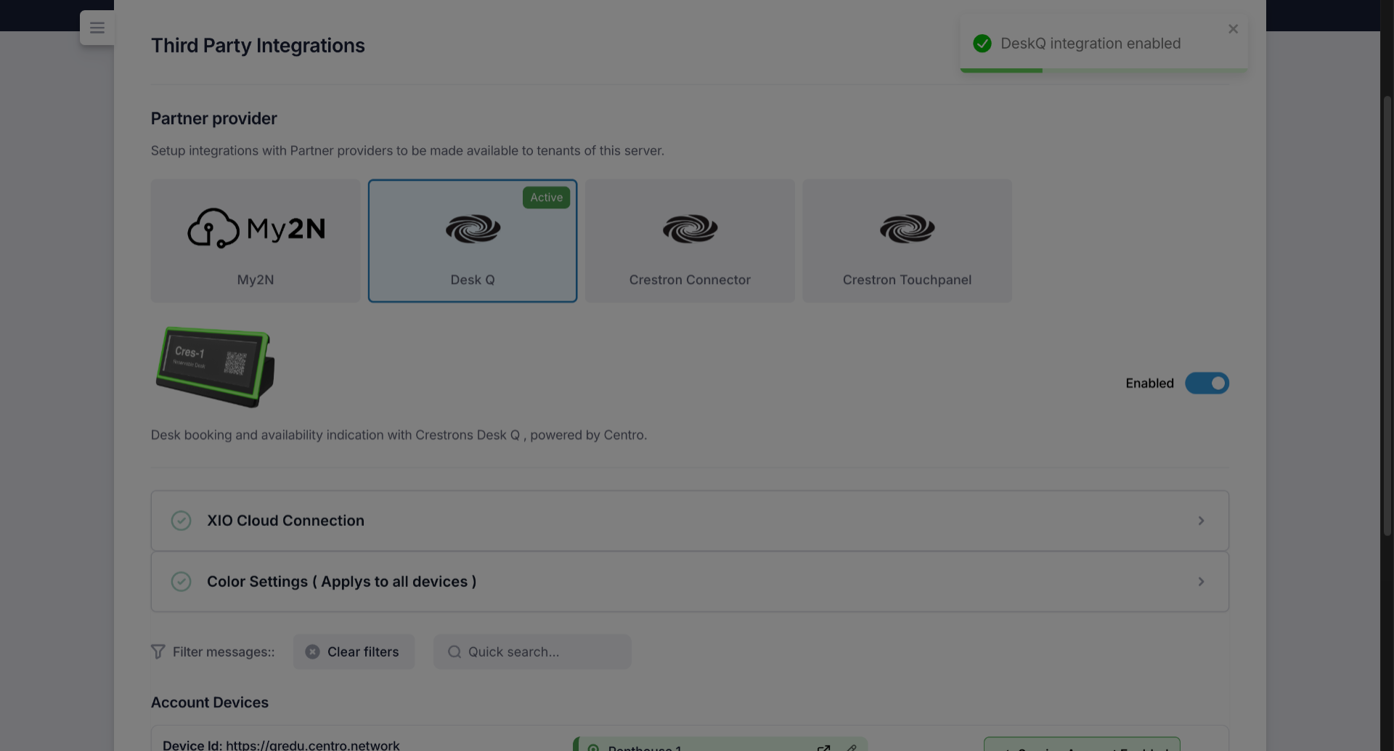Open the Crestron Touchpanel integration

coord(907,240)
